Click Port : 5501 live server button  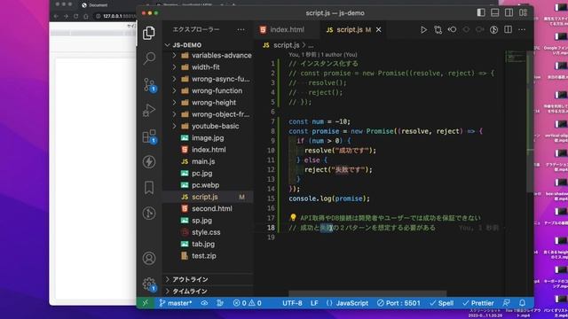[398, 303]
